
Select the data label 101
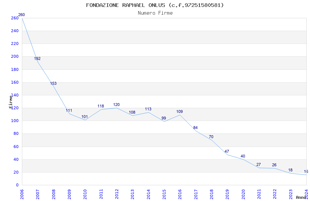coord(85,117)
